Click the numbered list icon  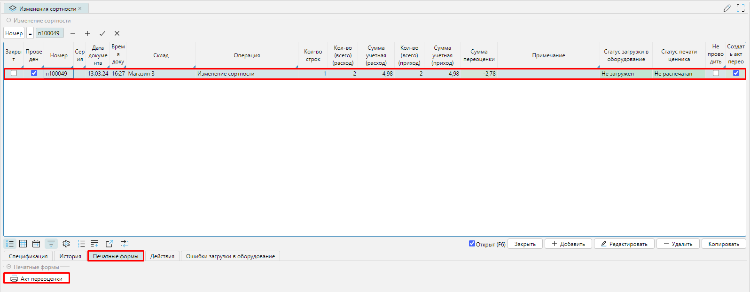pyautogui.click(x=81, y=244)
